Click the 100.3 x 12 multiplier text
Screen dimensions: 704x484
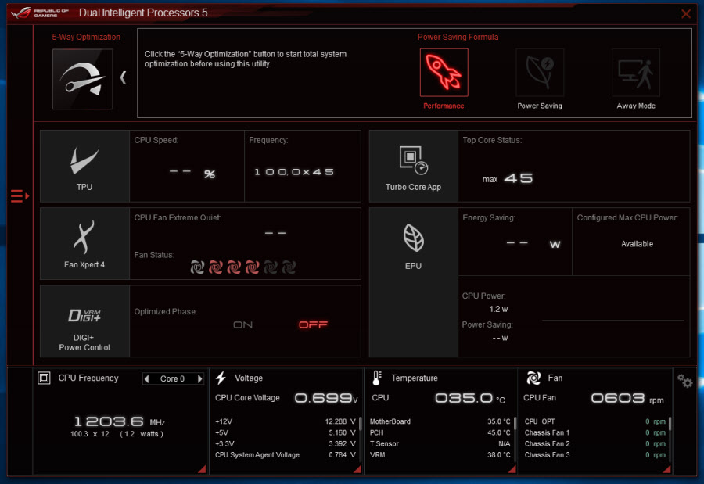pos(90,434)
